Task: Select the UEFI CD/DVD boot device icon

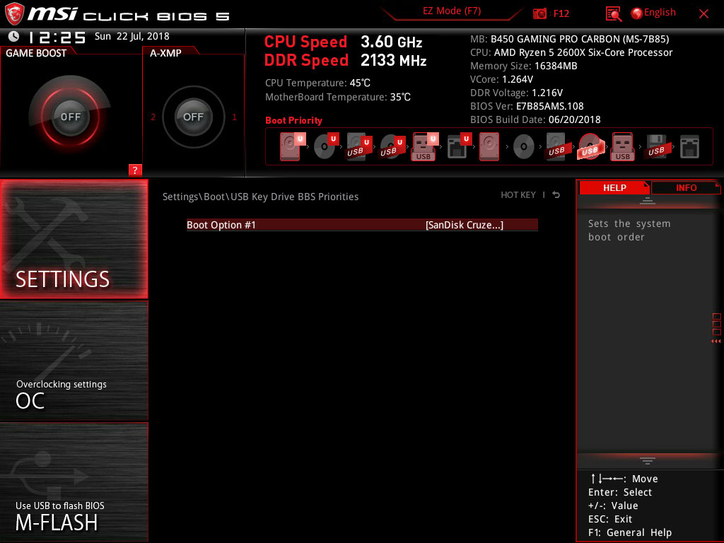Action: [x=326, y=146]
